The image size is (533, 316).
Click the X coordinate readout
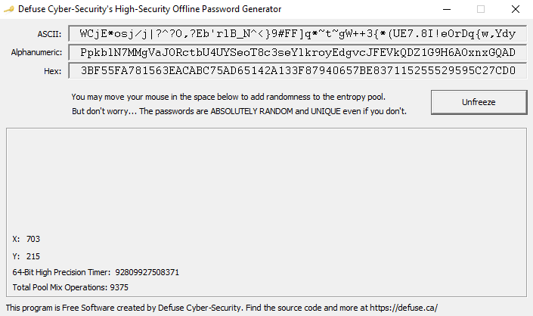[x=26, y=239]
